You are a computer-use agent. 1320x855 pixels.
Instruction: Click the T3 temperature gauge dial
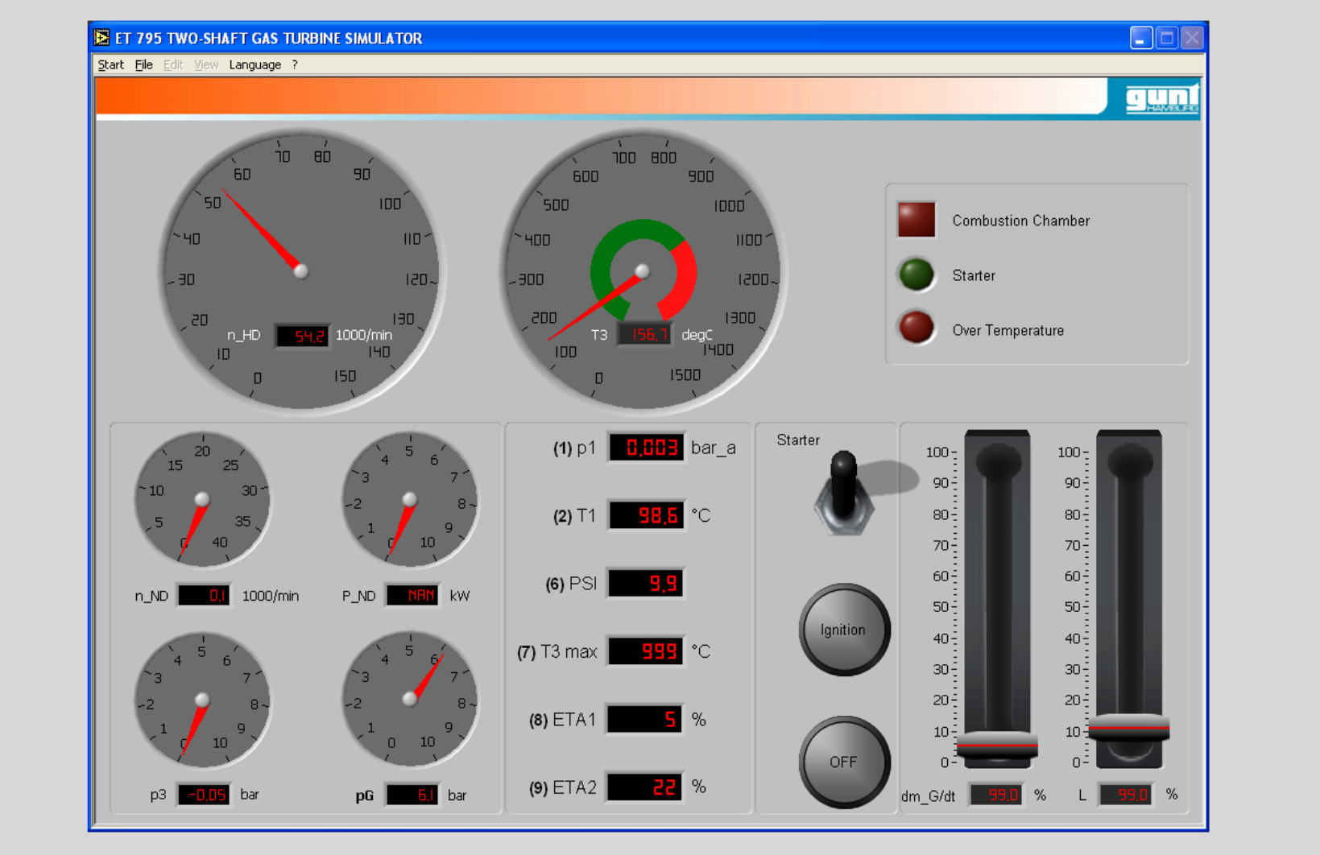[x=642, y=271]
